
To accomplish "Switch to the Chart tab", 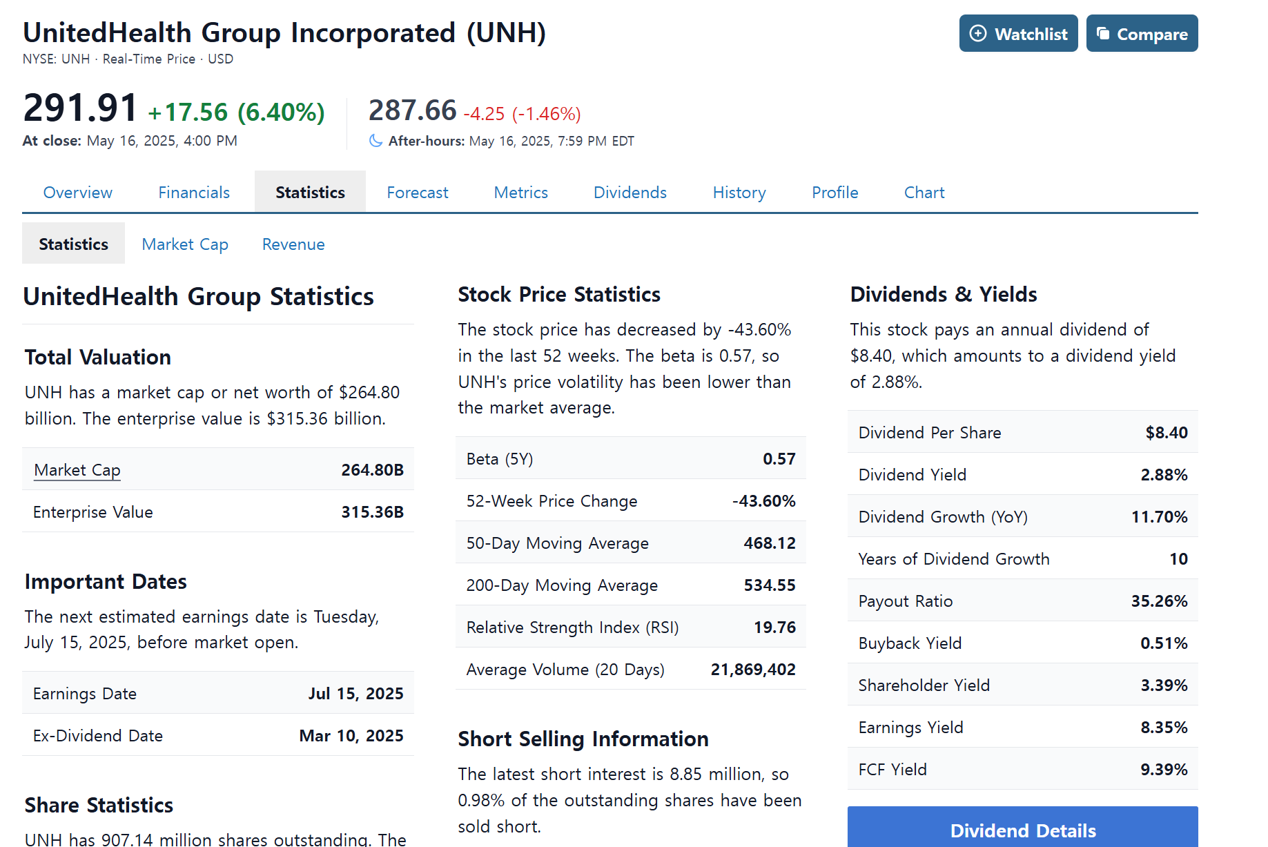I will [x=924, y=193].
